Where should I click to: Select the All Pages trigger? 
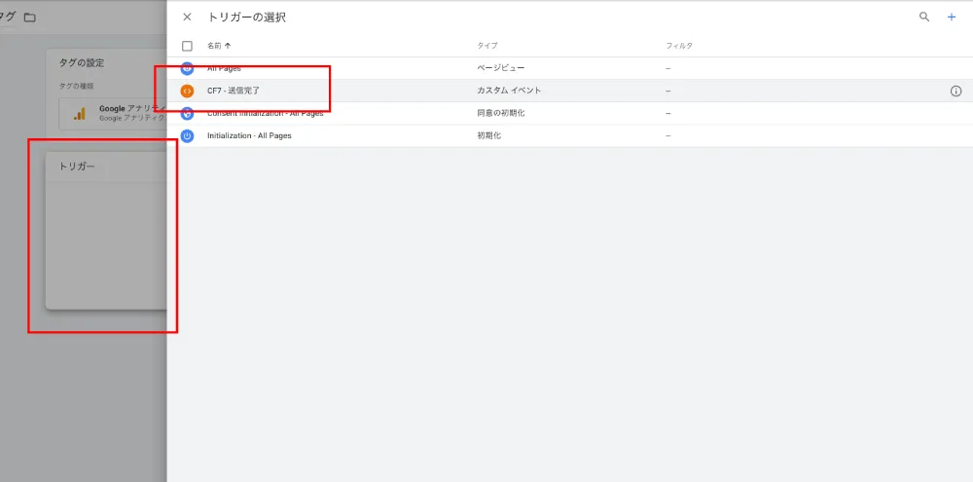tap(569, 68)
